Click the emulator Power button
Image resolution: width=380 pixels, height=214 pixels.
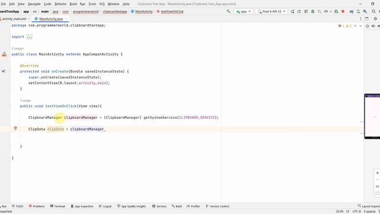[x=368, y=26]
